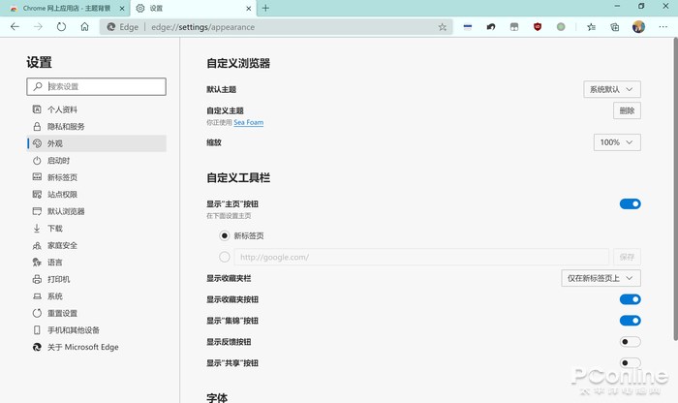Open 隐私和服务 settings section
The width and height of the screenshot is (678, 403).
[97, 126]
